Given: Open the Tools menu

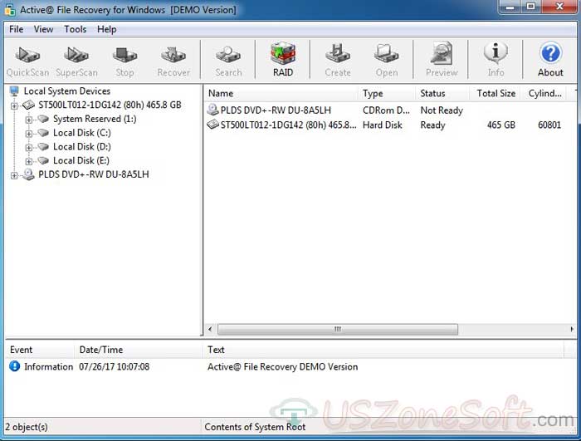Looking at the screenshot, I should [x=76, y=29].
